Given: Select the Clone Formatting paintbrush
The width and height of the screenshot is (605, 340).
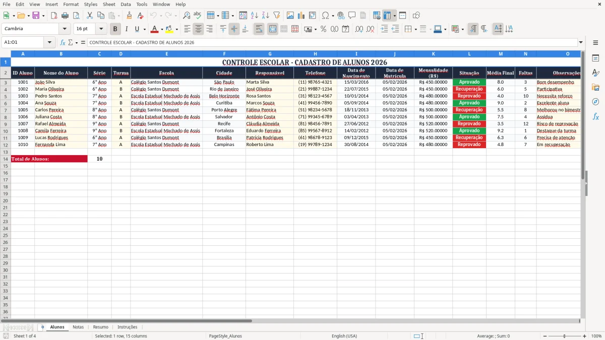Looking at the screenshot, I should (129, 16).
